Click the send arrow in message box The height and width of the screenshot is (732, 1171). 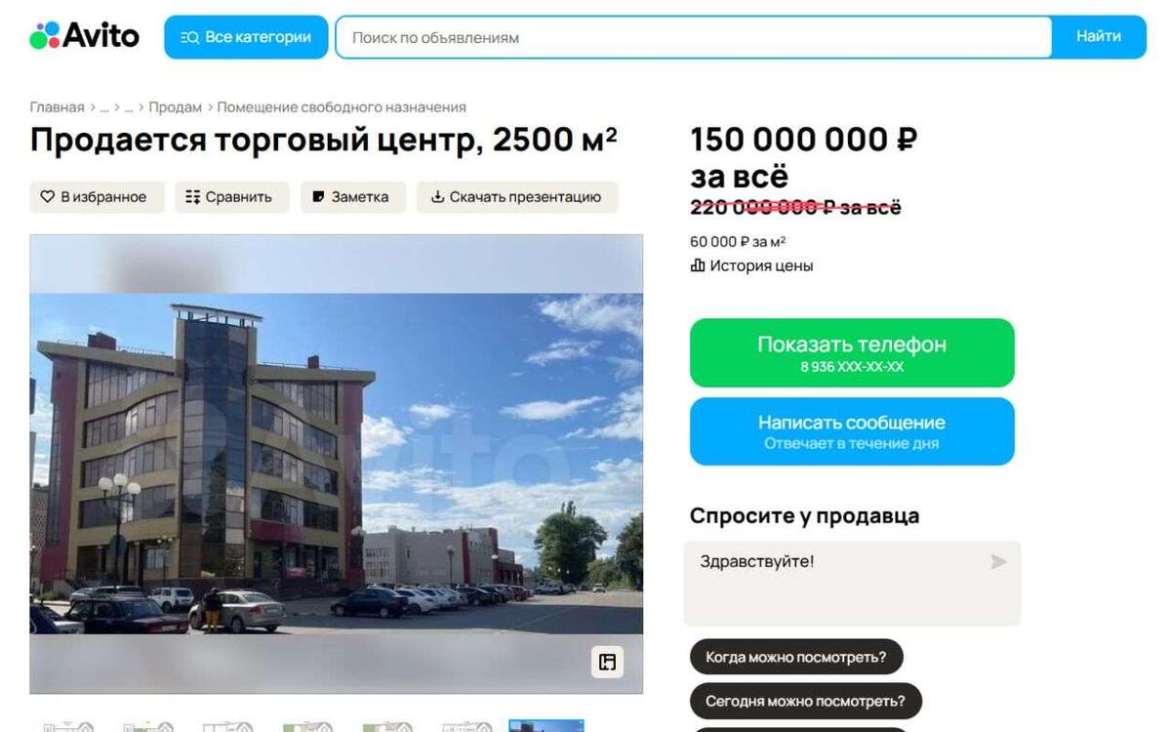pos(998,562)
